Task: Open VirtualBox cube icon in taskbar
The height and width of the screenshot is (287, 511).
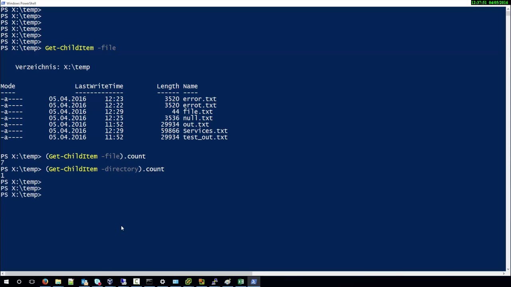Action: pos(110,282)
